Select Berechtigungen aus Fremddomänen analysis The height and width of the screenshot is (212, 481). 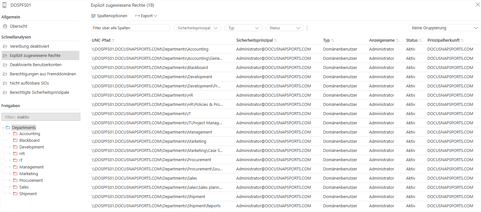click(40, 74)
